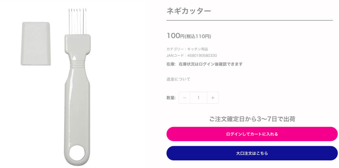The height and width of the screenshot is (168, 339).
Task: Click the plus button to increase quantity
Action: [212, 98]
